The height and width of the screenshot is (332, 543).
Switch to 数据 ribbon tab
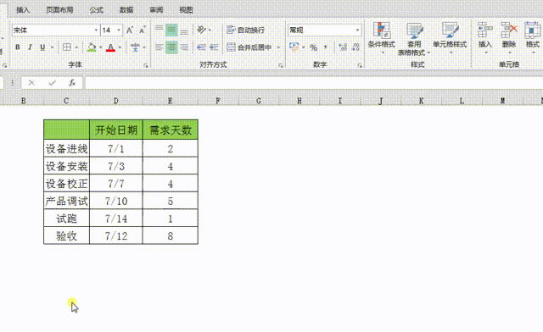tap(126, 10)
